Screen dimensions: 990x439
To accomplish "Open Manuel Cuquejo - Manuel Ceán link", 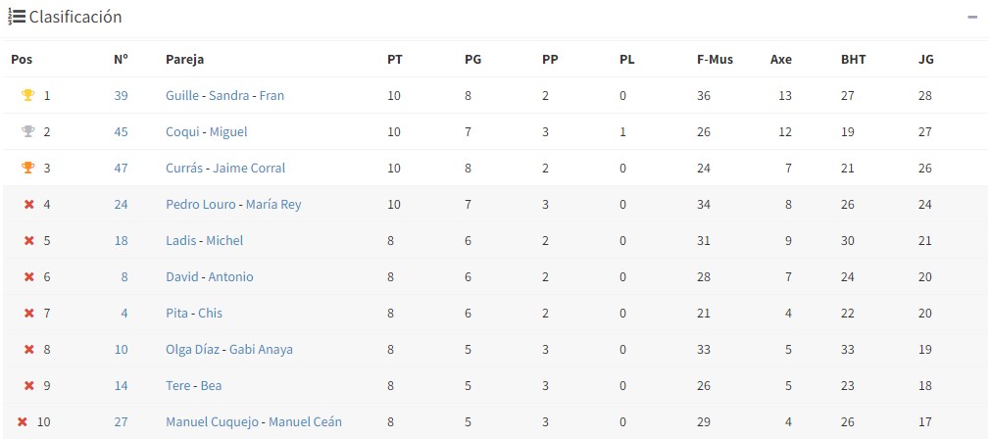I will pos(253,422).
